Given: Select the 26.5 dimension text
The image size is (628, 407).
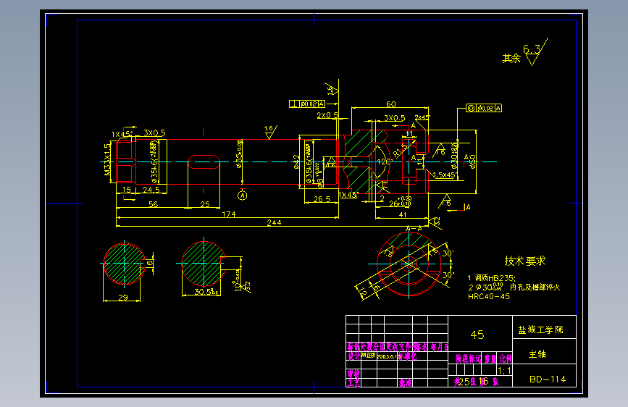Looking at the screenshot, I should click(322, 198).
